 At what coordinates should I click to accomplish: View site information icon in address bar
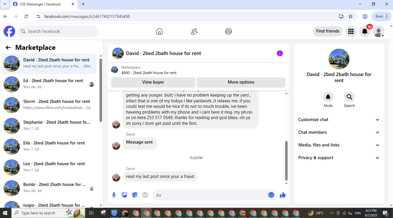(38, 16)
